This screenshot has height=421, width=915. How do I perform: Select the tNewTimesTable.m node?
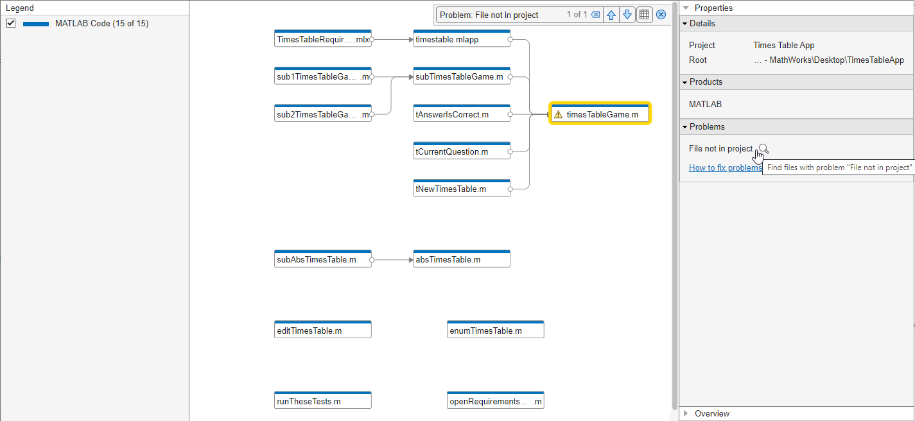(x=462, y=189)
